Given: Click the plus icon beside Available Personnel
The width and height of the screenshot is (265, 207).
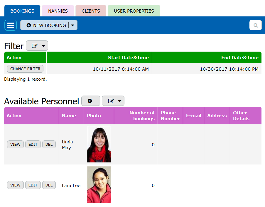Looking at the screenshot, I should (90, 101).
